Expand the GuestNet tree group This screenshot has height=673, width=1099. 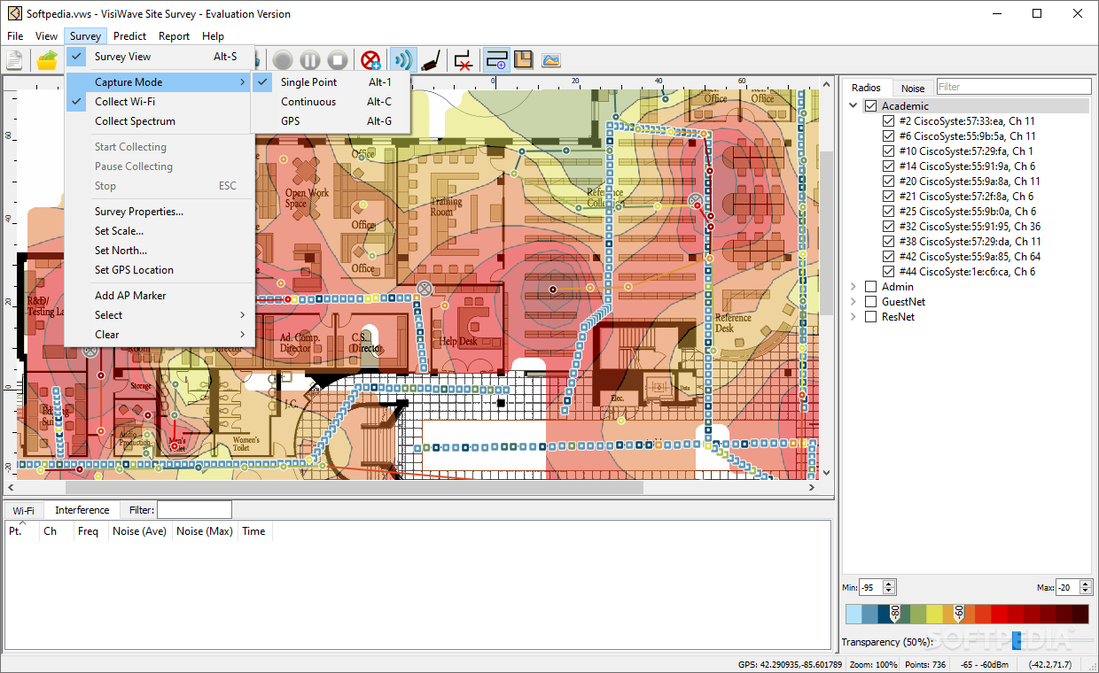point(853,302)
